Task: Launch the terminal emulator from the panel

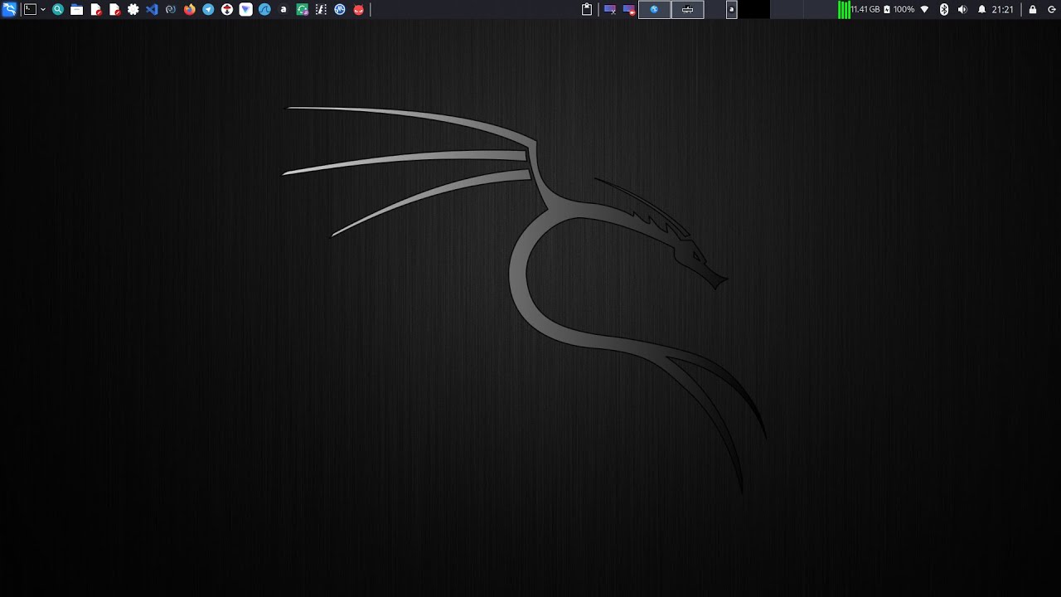Action: [x=31, y=9]
